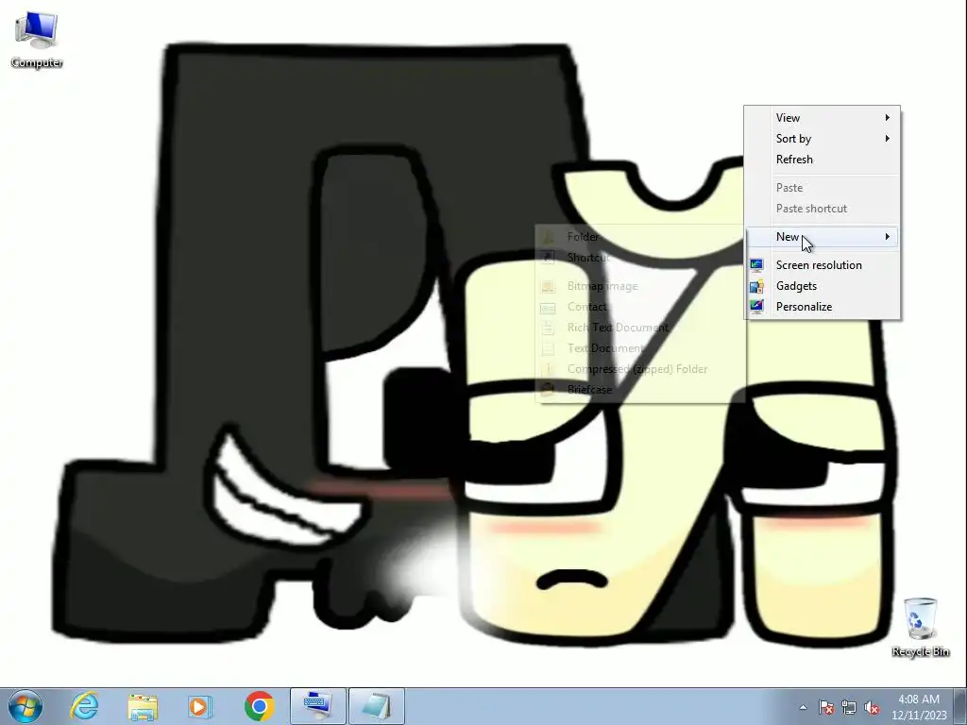Launch Windows Media Player from taskbar
Screen dimensions: 967x725
coord(200,706)
